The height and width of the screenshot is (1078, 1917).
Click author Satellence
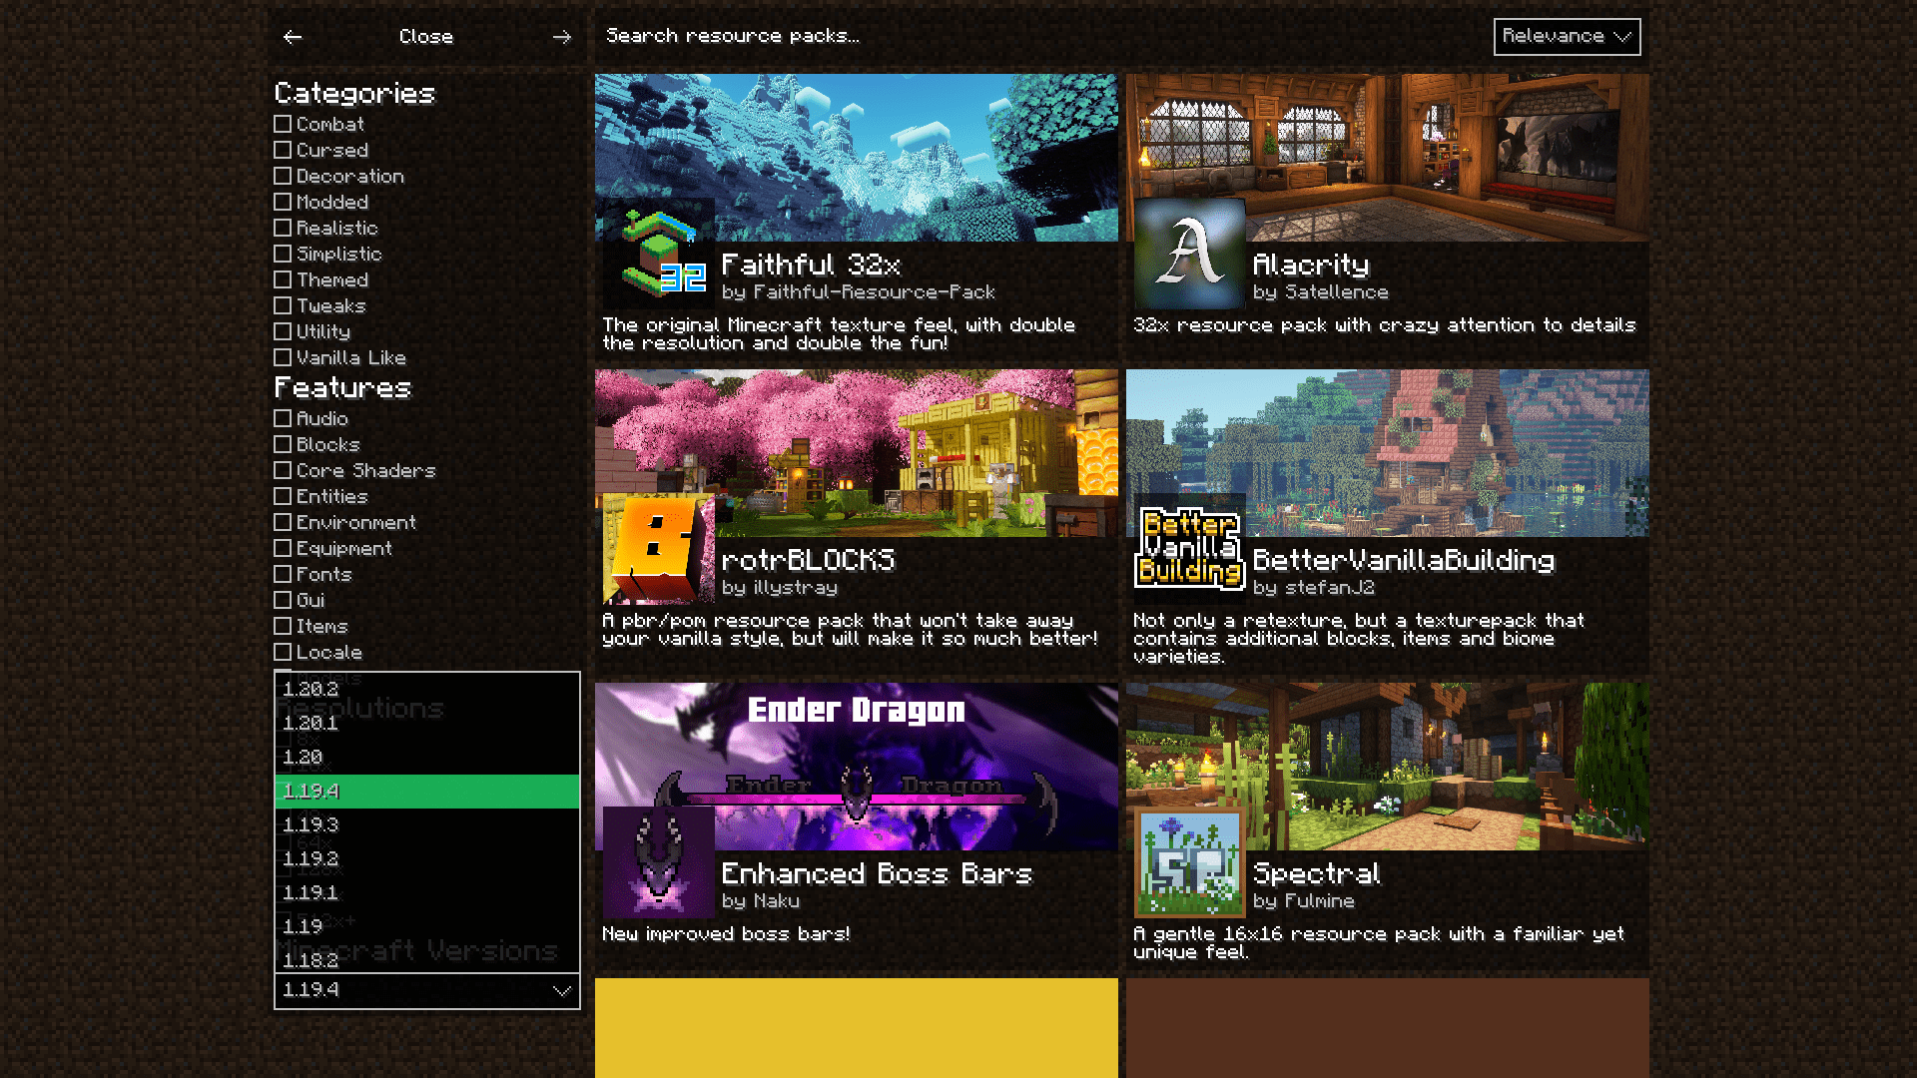pyautogui.click(x=1336, y=292)
